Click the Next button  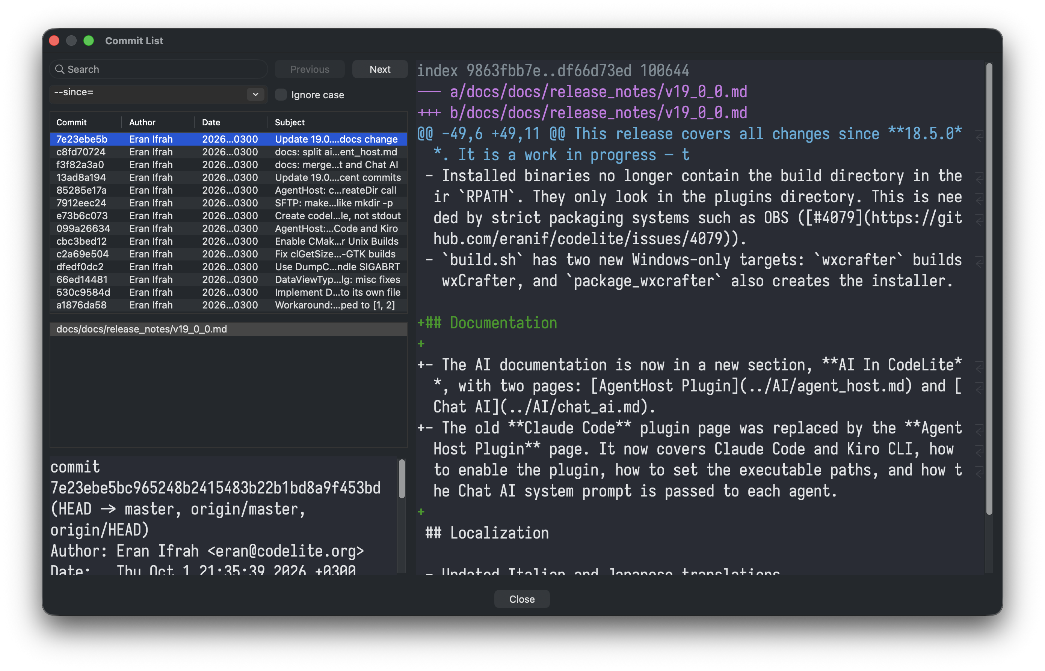[380, 69]
